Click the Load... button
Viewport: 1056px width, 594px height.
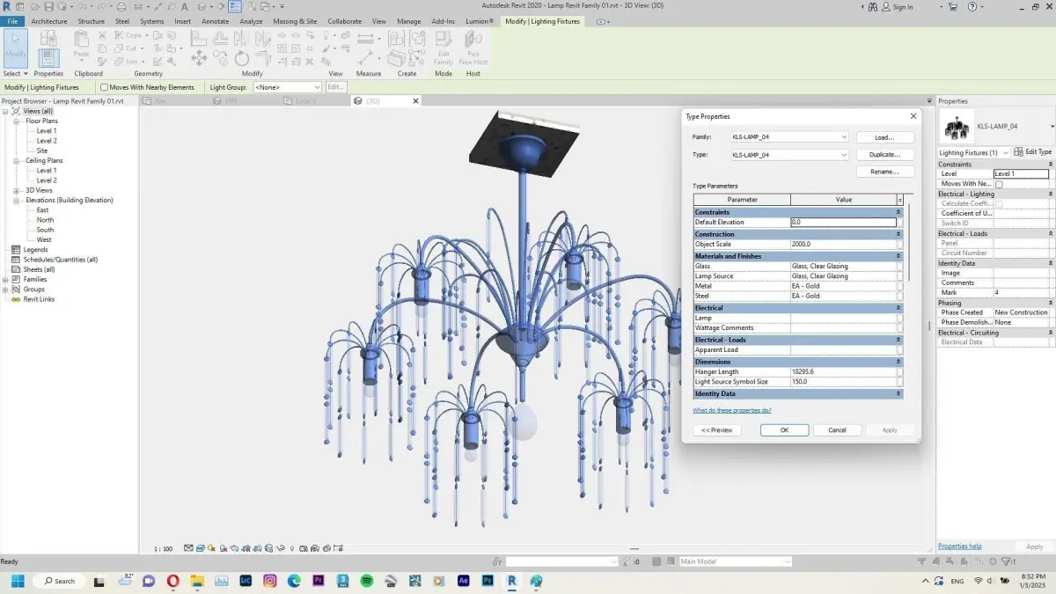[x=884, y=137]
